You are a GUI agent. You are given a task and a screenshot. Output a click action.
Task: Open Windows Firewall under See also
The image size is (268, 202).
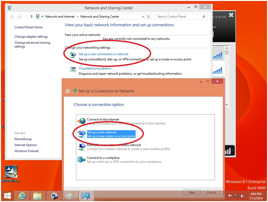tap(26, 151)
